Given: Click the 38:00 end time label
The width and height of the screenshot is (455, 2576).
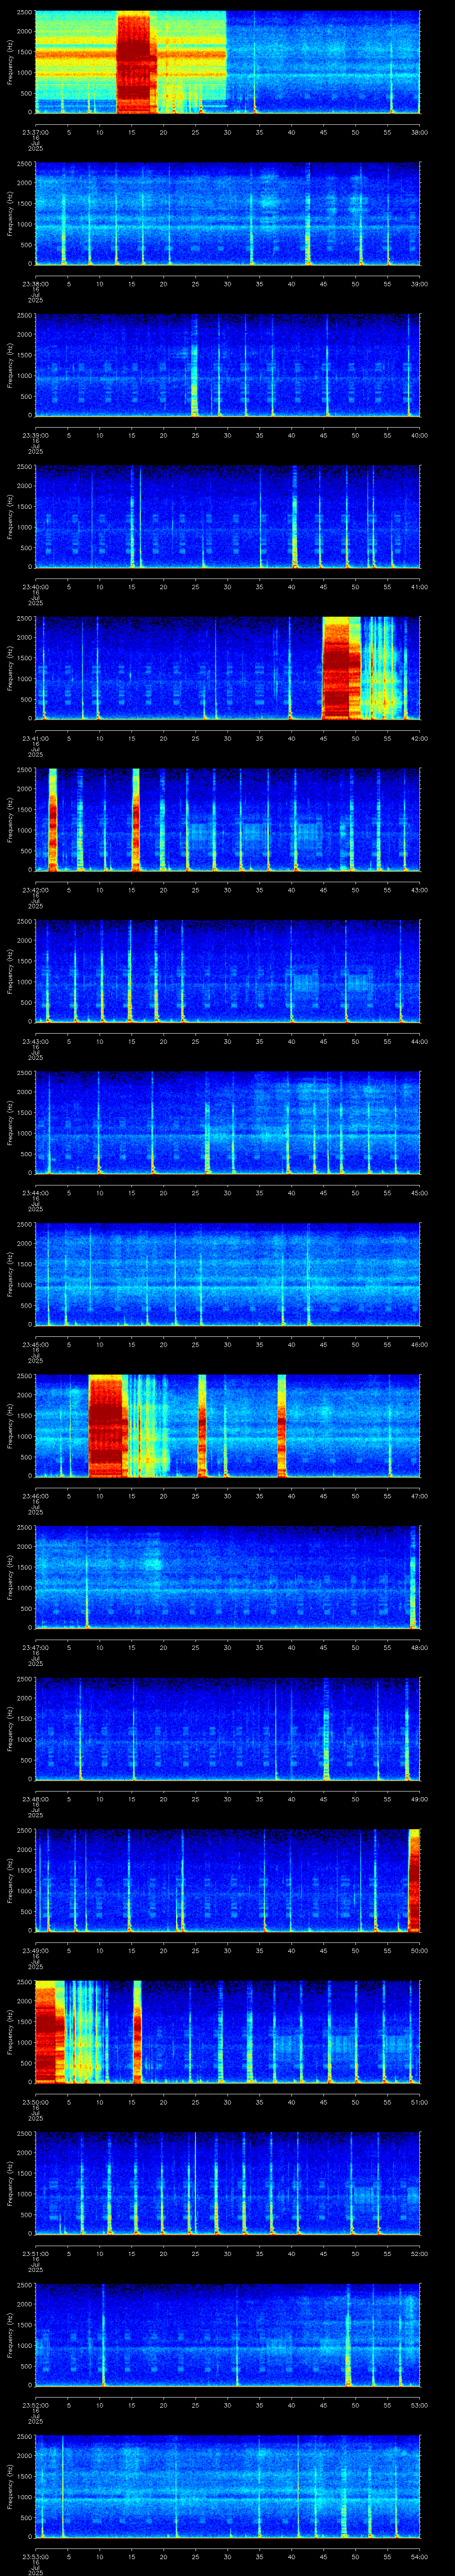Looking at the screenshot, I should tap(420, 132).
